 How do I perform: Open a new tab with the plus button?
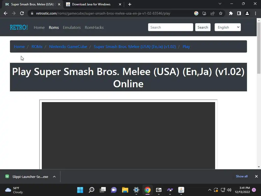[x=130, y=4]
